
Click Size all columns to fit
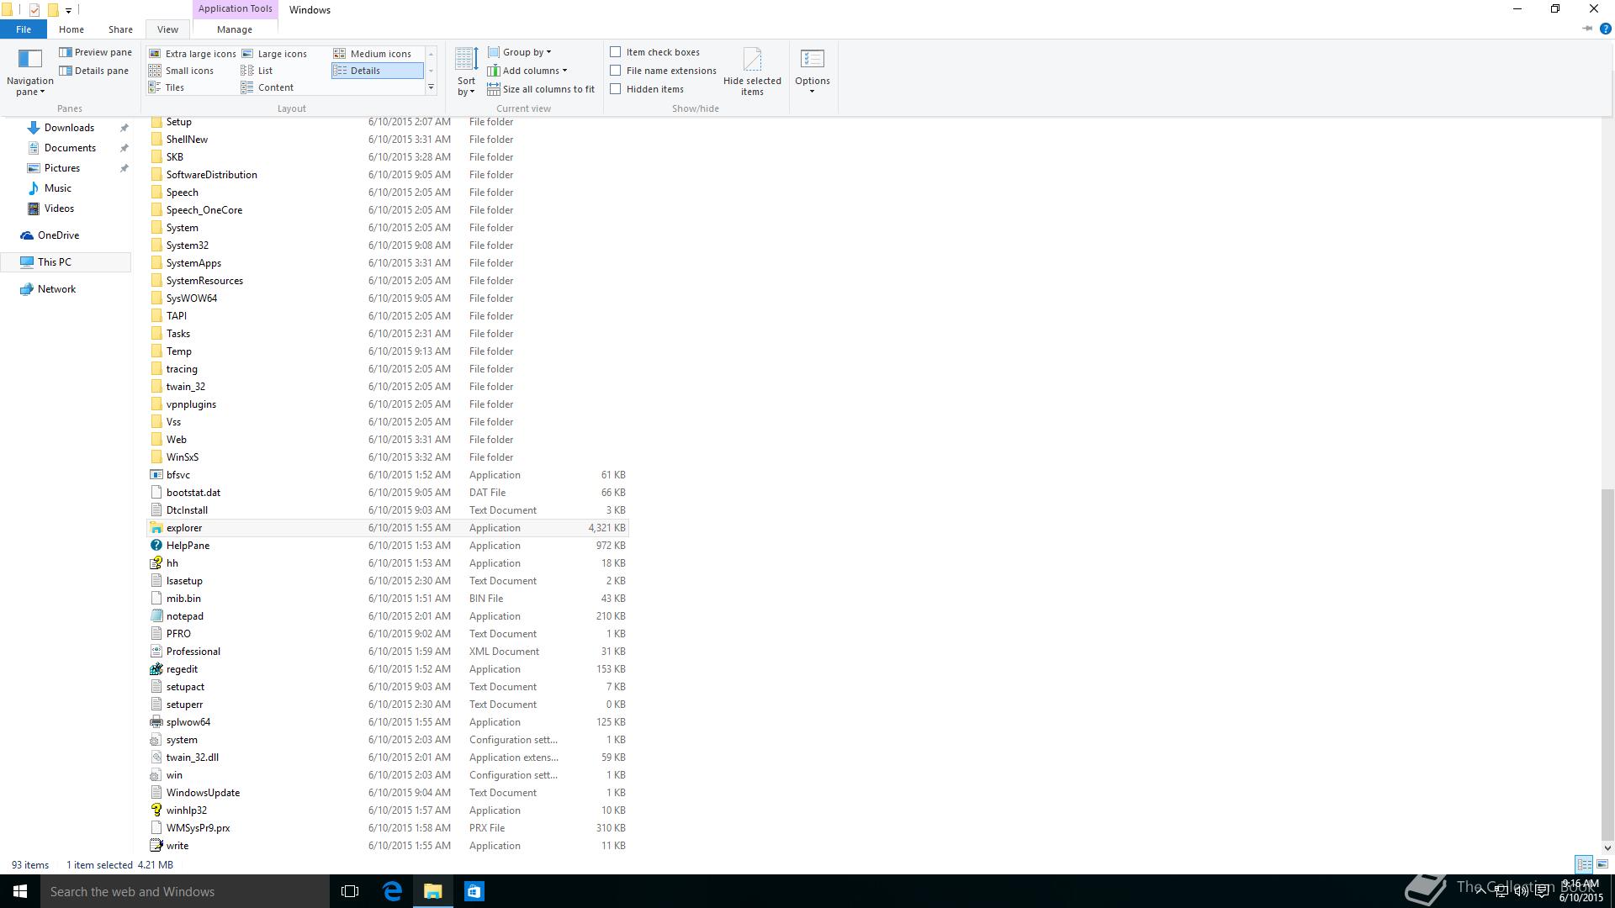[540, 89]
